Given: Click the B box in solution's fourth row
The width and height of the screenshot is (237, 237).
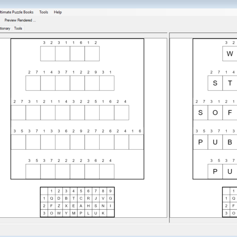Looking at the screenshot, I should point(230,142).
